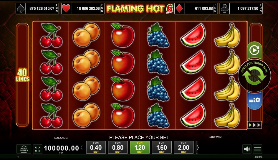Open the hamburger menu
Viewport: 278px width, 160px height.
click(257, 149)
